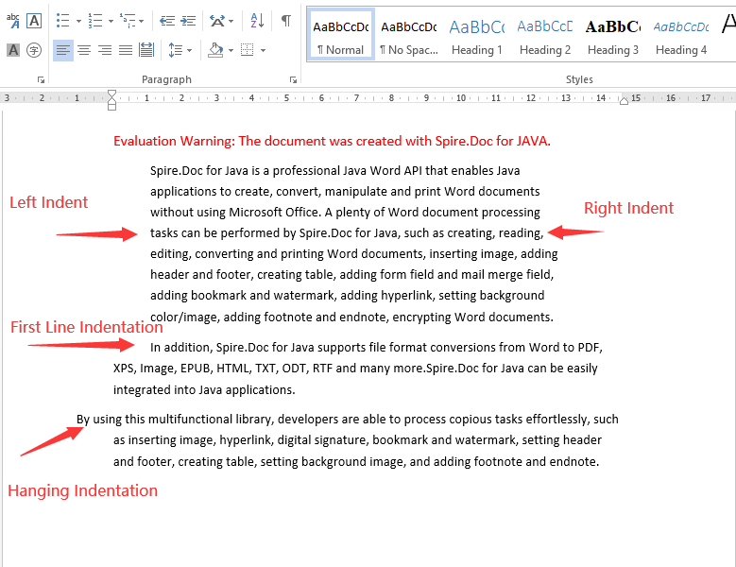Open the Asian Layout dropdown arrow
Image resolution: width=736 pixels, height=567 pixels.
pyautogui.click(x=231, y=21)
